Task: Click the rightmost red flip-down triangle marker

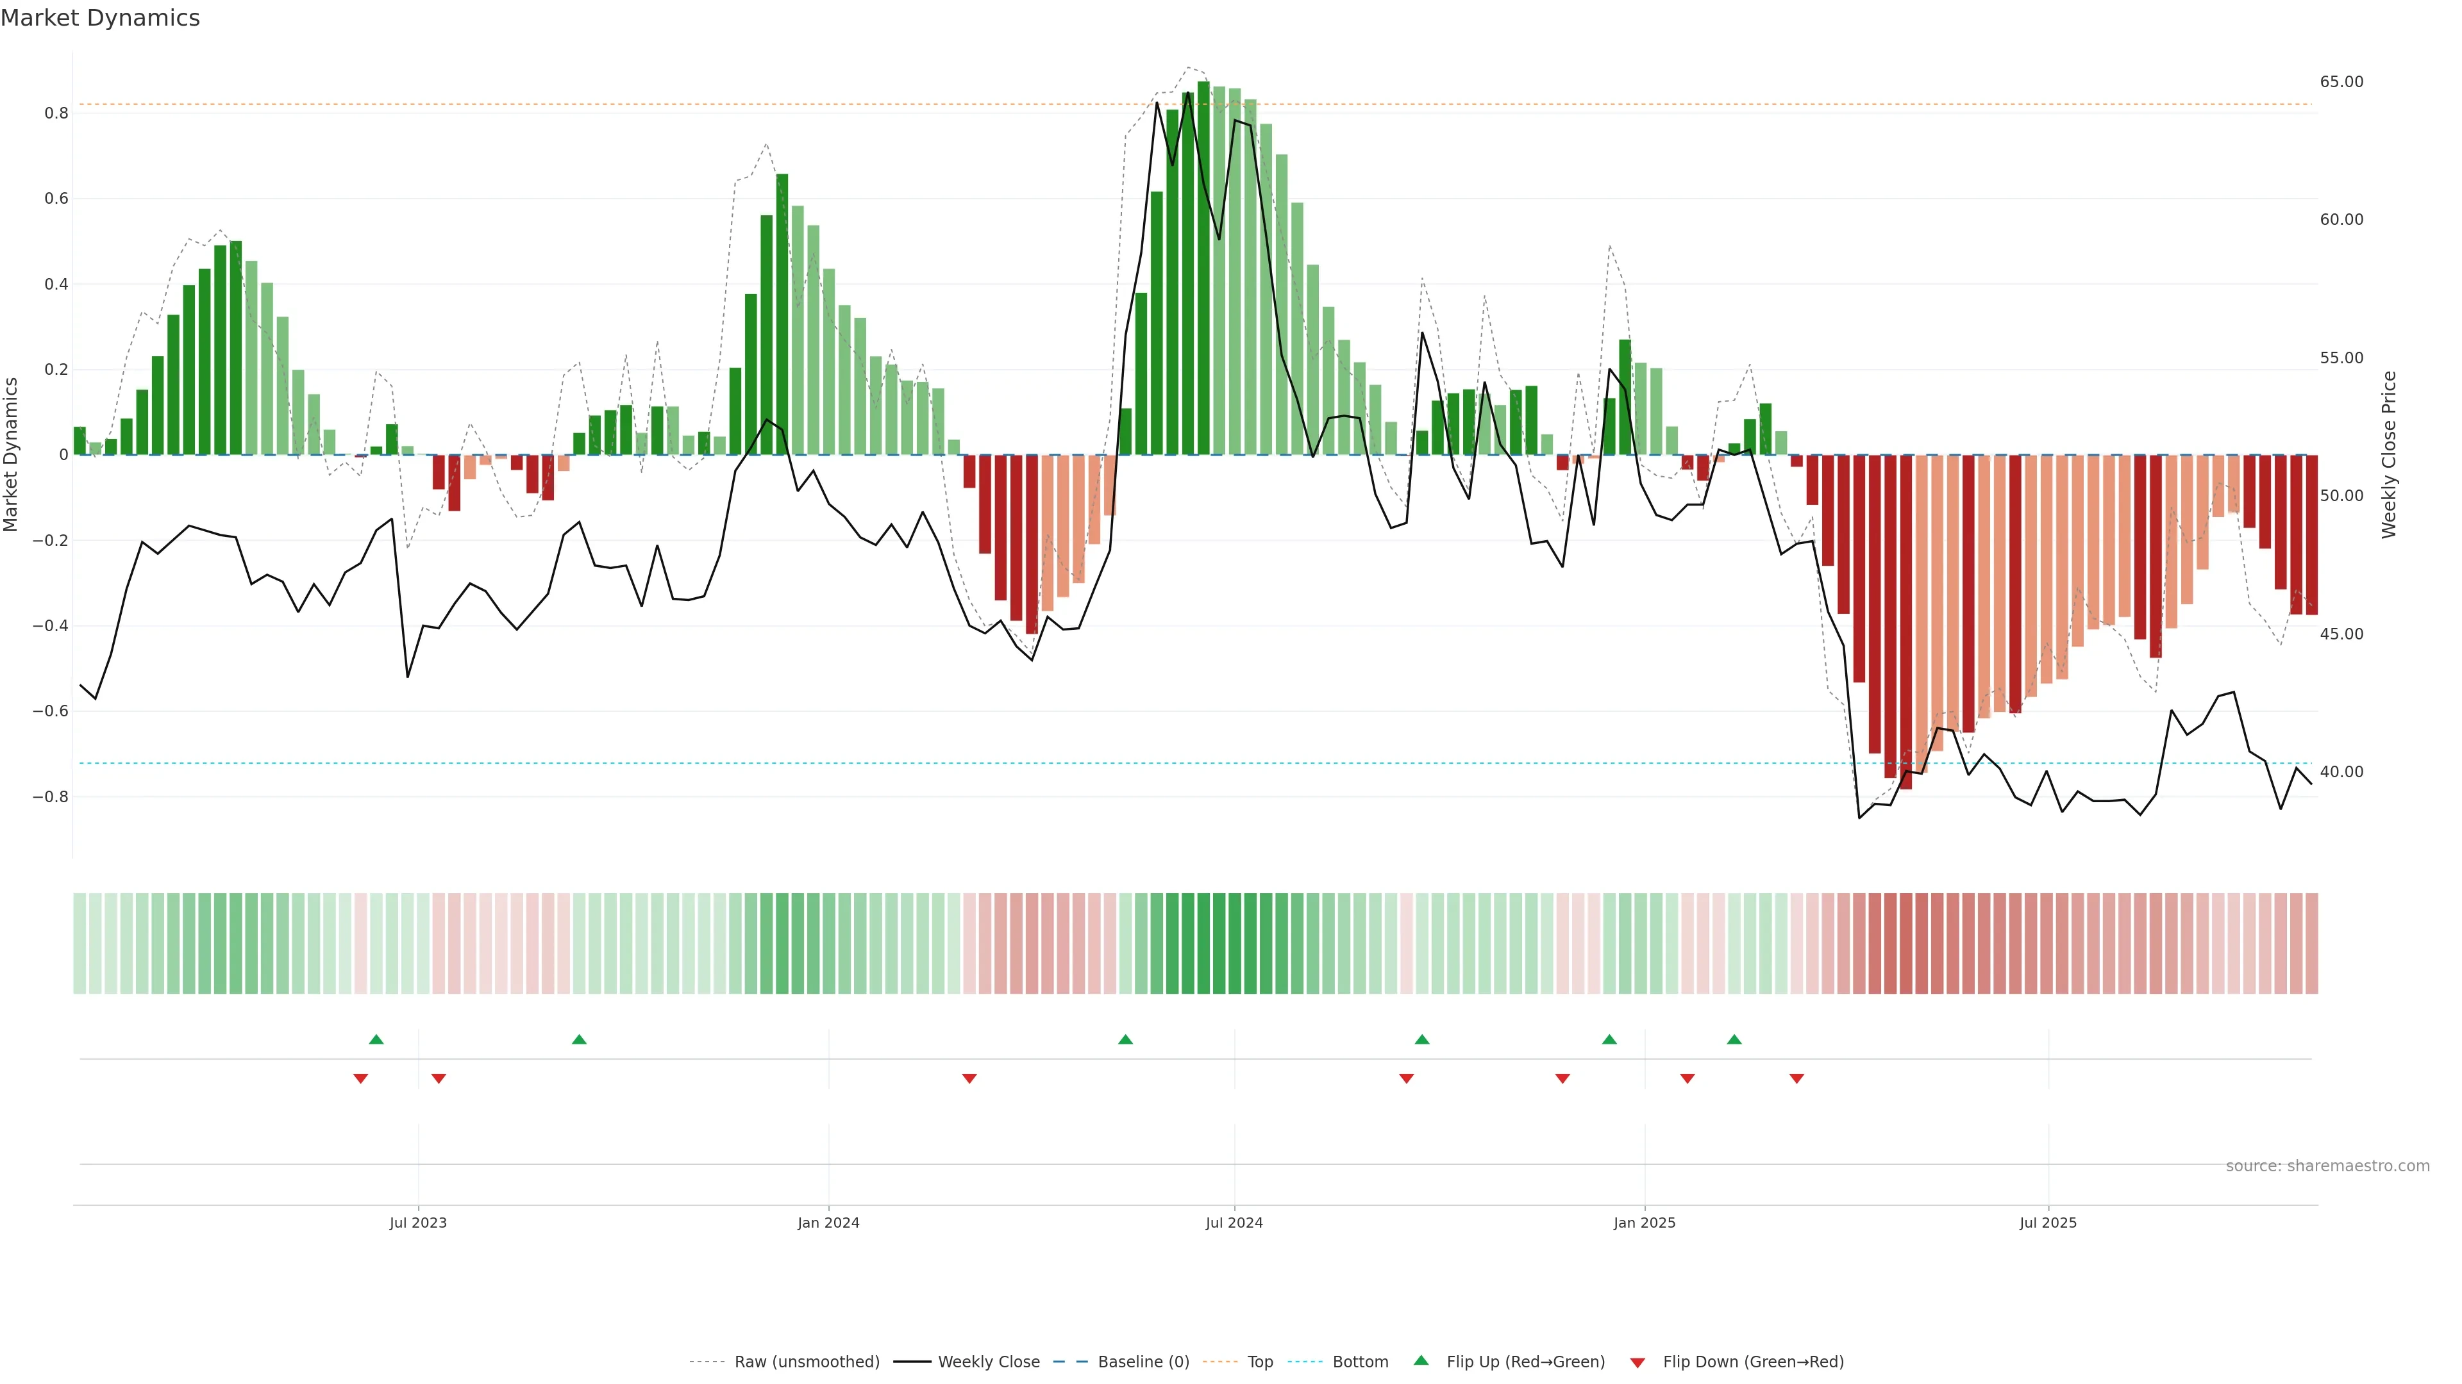Action: click(1796, 1078)
